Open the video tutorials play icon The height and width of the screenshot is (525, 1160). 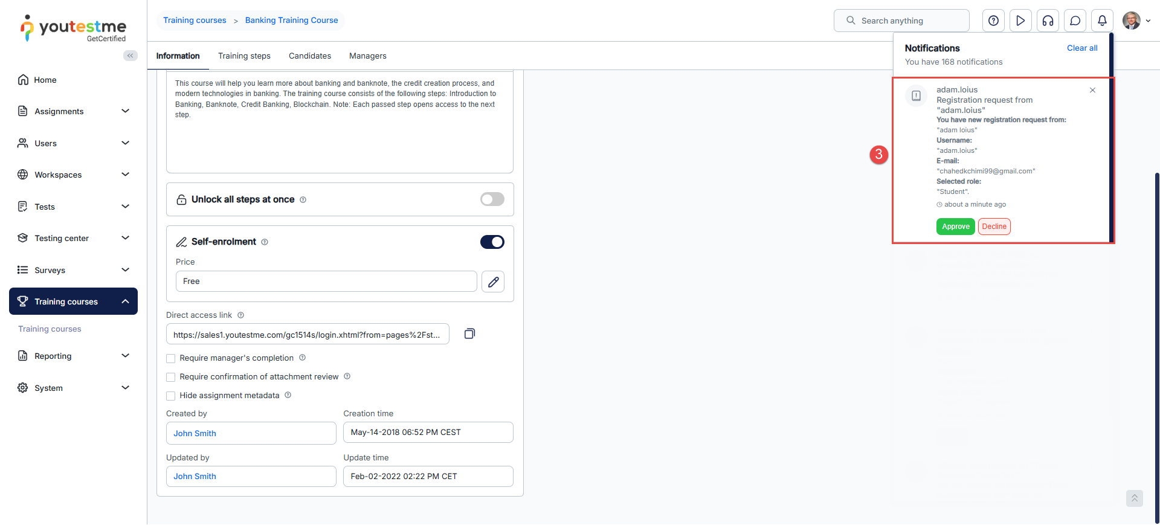point(1020,21)
